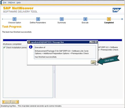
Task: Click step 1 Choose Option icon
Action: [15, 19]
